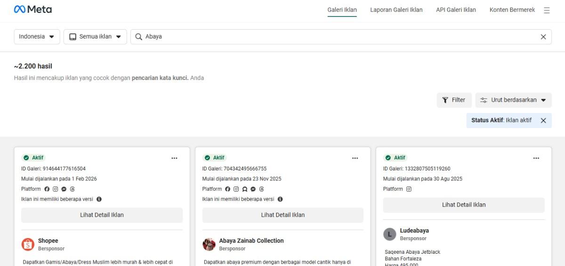Clear the Abaya search text

[x=543, y=37]
